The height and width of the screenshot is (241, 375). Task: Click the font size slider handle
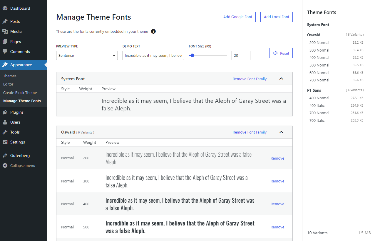[x=192, y=55]
